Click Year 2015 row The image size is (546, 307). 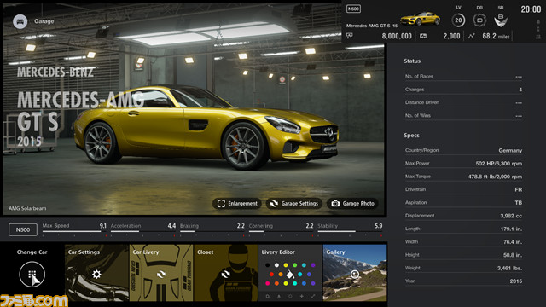click(x=463, y=281)
